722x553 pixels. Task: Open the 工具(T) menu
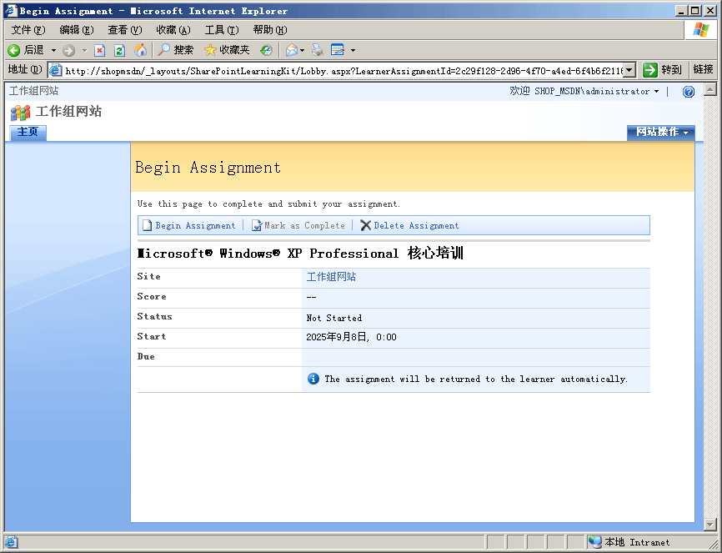click(x=222, y=30)
